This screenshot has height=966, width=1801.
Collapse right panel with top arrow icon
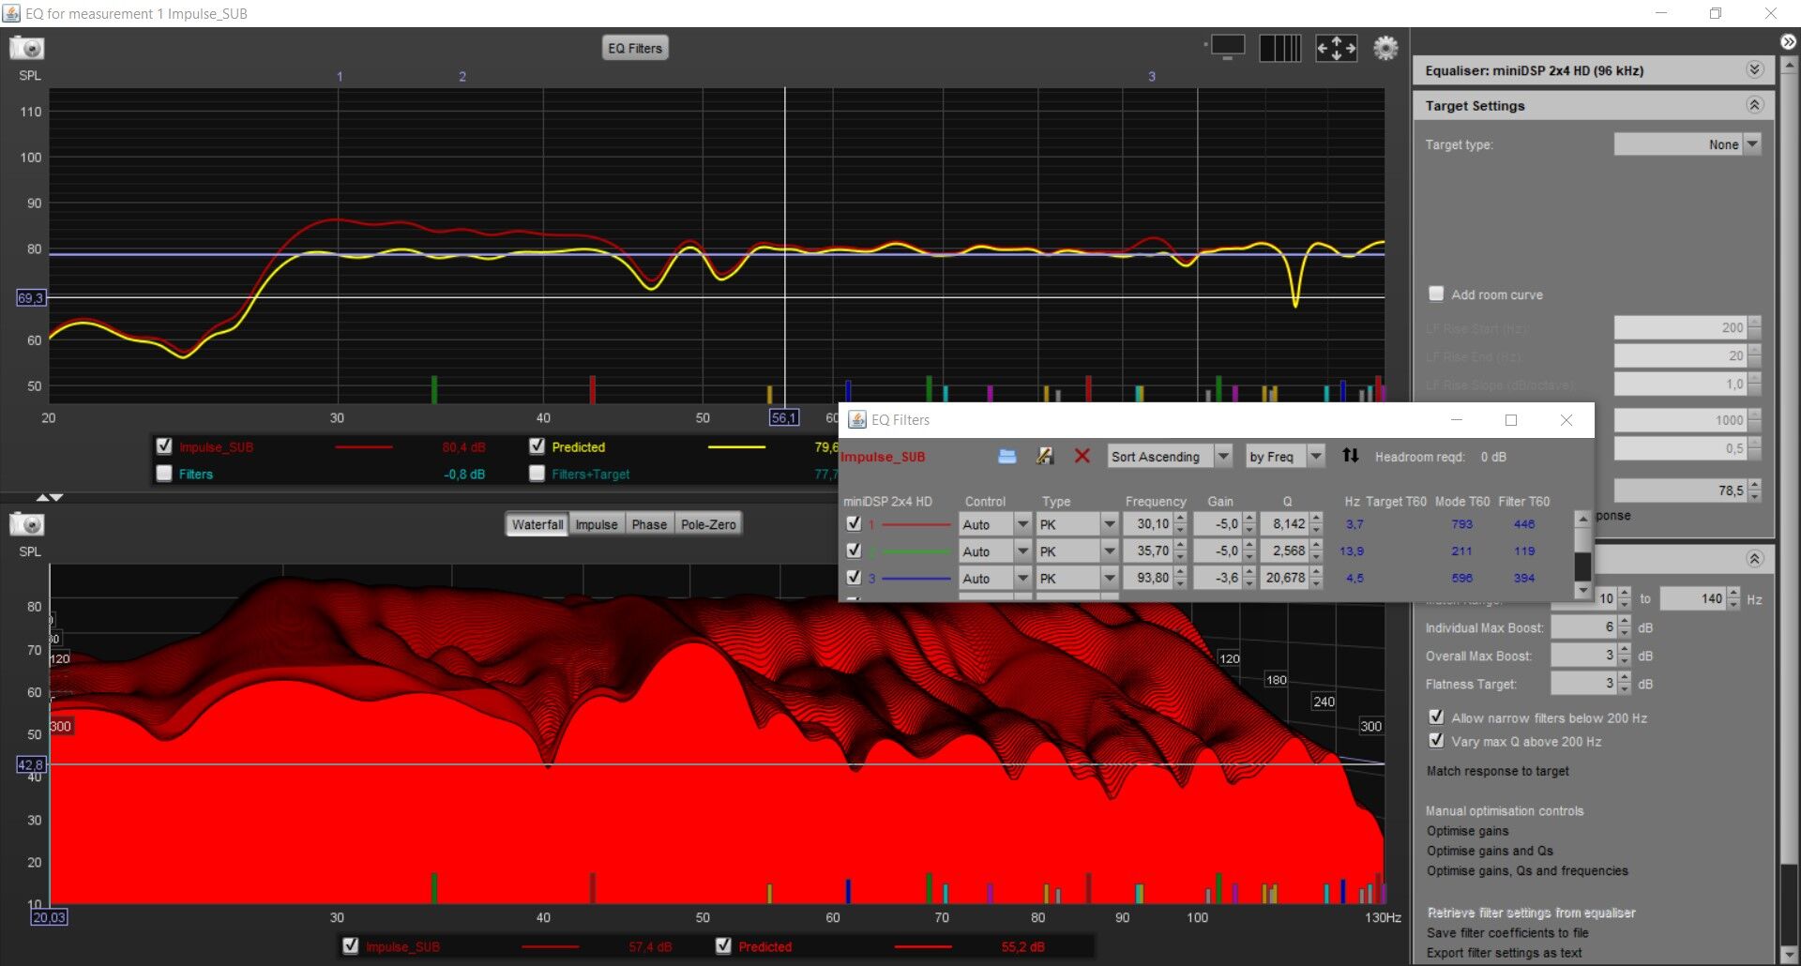click(x=1788, y=41)
